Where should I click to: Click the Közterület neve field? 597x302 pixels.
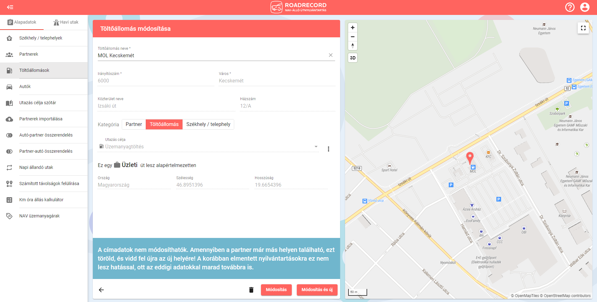click(x=166, y=106)
